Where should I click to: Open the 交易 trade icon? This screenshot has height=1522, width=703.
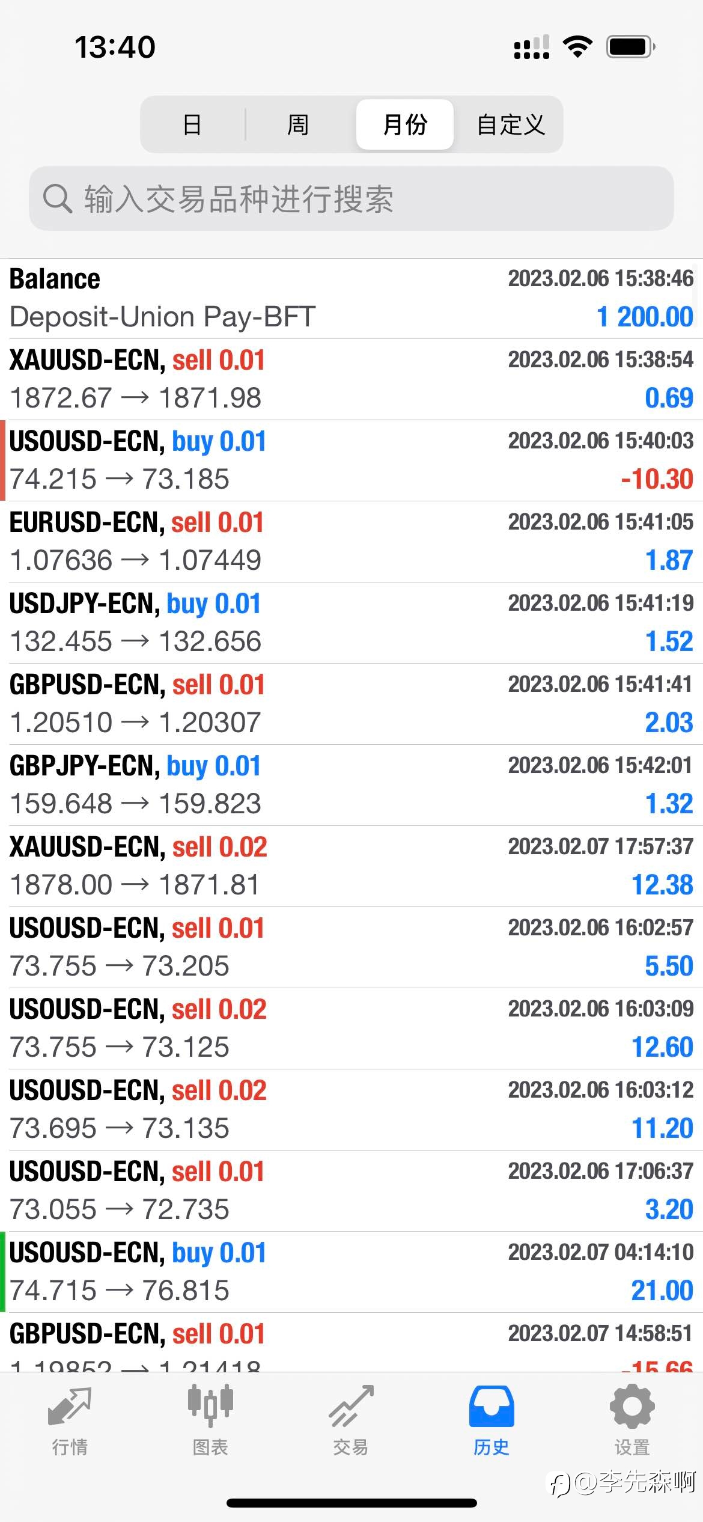pyautogui.click(x=351, y=1406)
